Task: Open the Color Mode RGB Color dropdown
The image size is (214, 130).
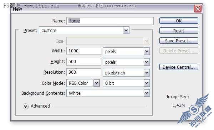Action: point(83,83)
